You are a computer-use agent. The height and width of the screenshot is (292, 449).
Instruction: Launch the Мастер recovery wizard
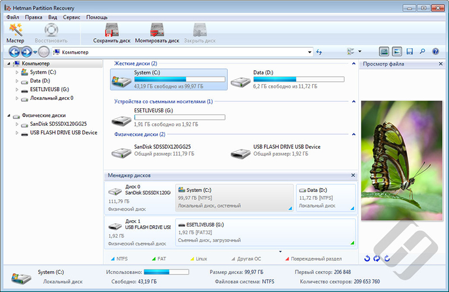(15, 33)
